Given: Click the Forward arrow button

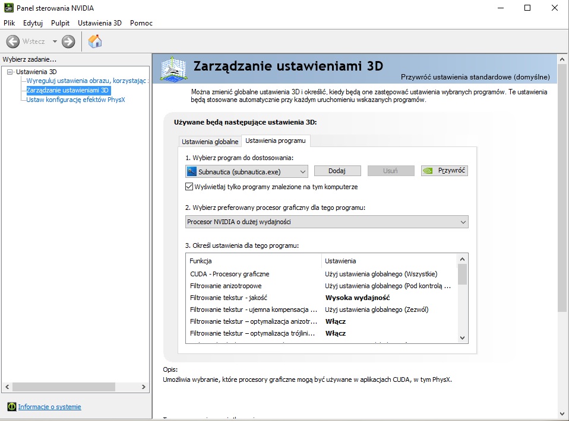Looking at the screenshot, I should (68, 42).
